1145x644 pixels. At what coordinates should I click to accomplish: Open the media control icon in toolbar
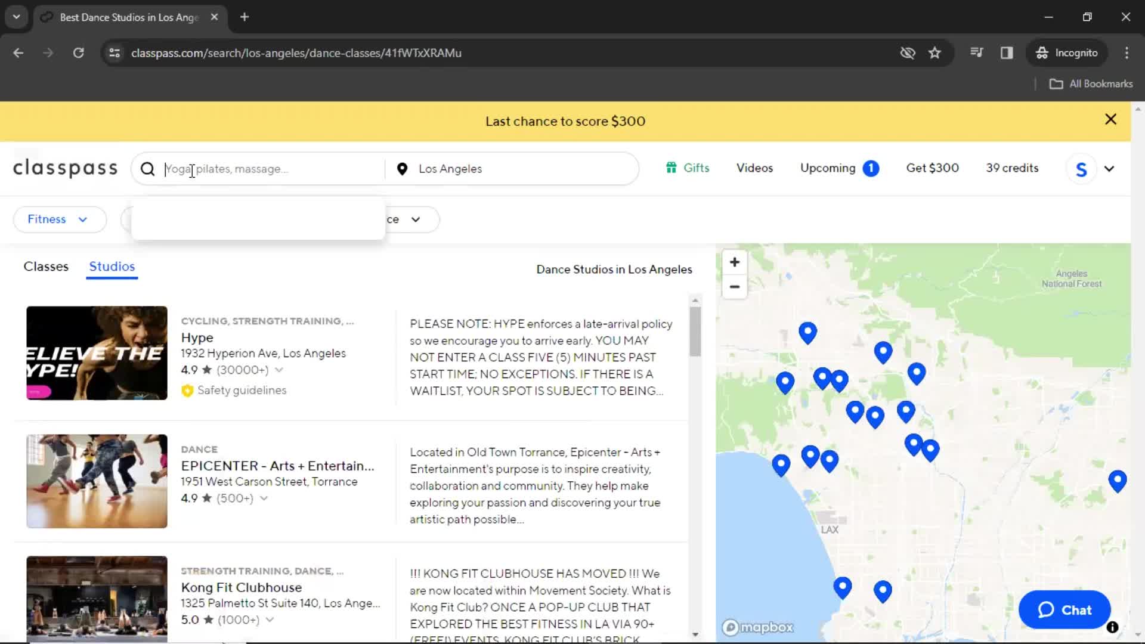976,53
